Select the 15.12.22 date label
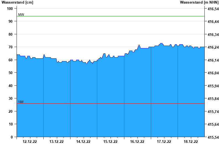221x152 pixels. pyautogui.click(x=110, y=142)
